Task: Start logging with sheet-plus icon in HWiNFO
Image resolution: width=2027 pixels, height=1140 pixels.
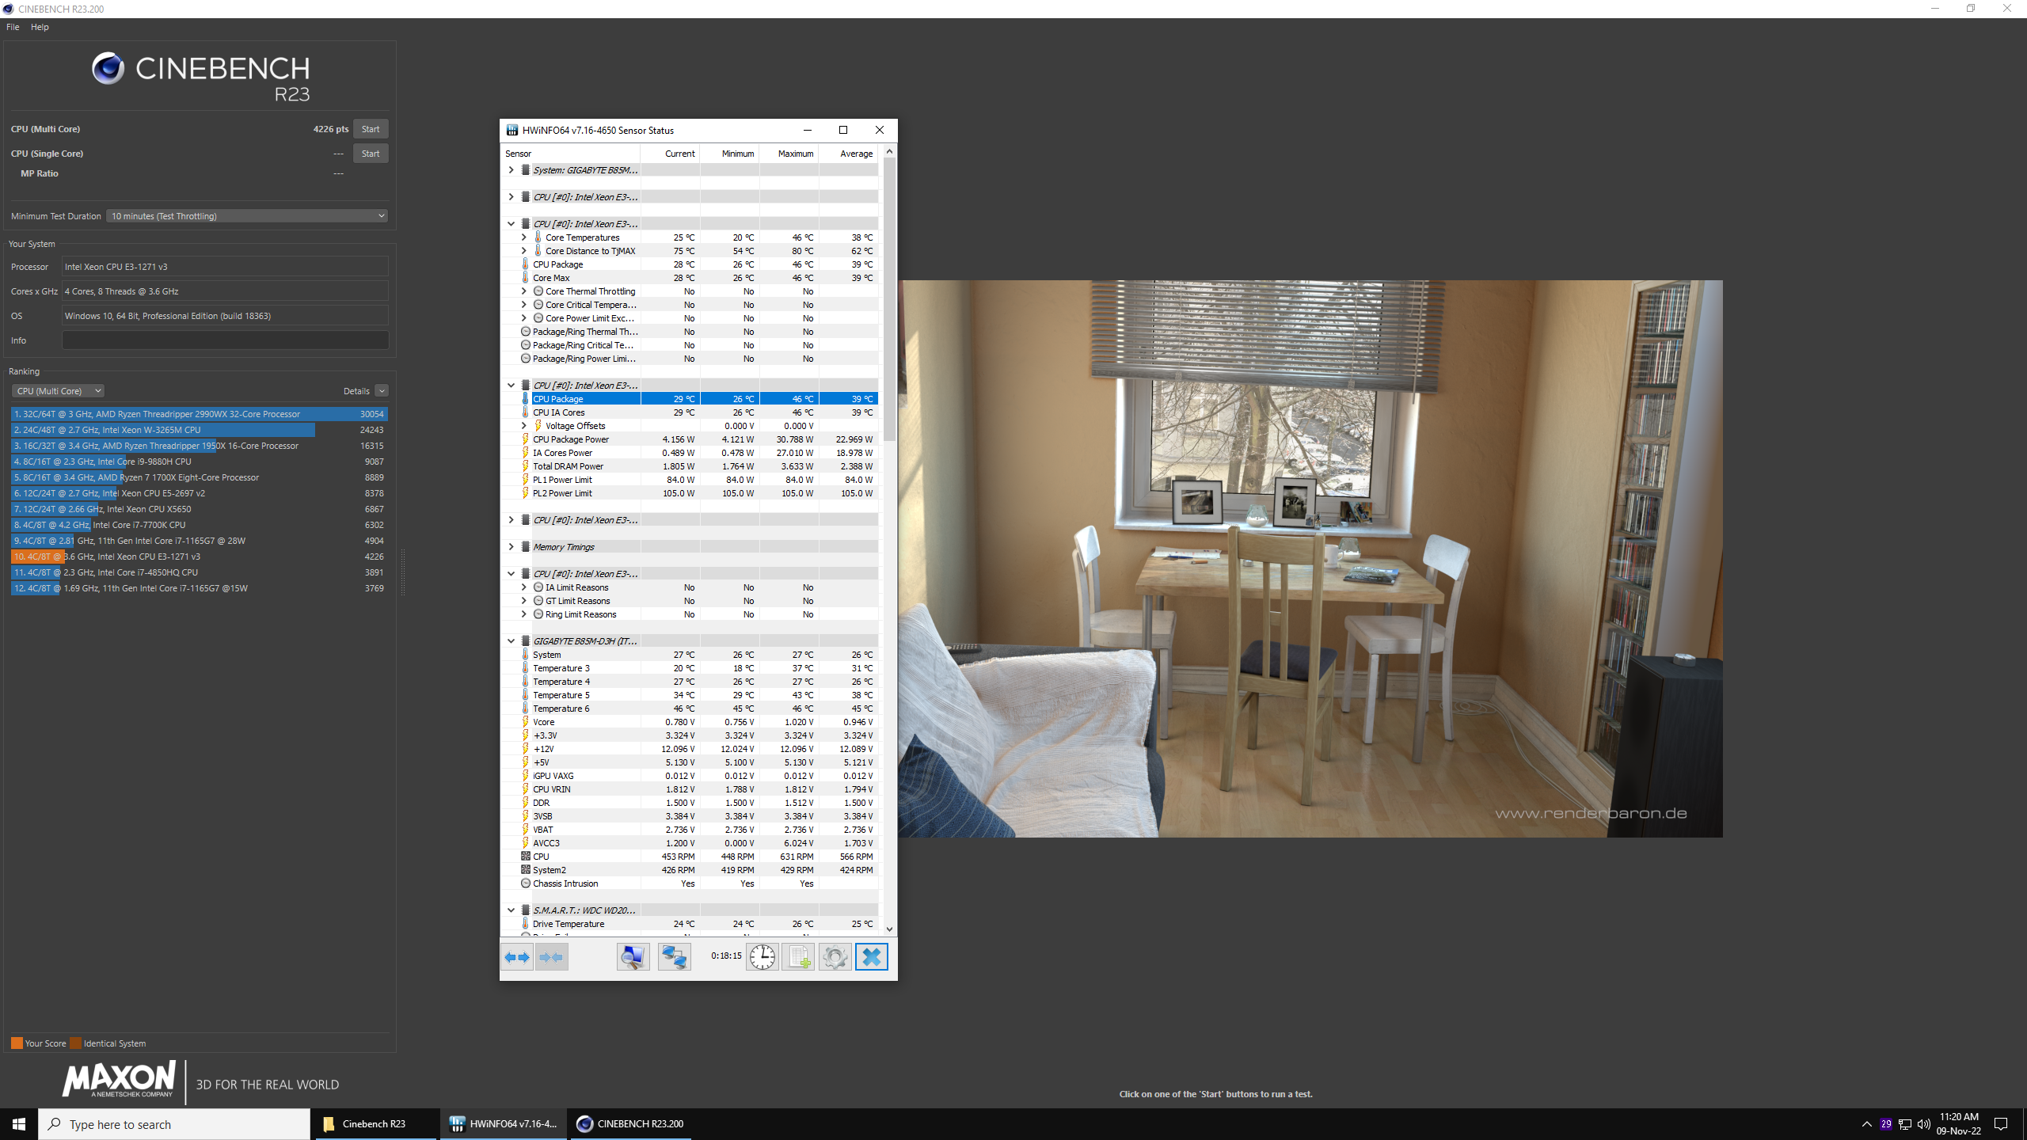Action: point(798,957)
